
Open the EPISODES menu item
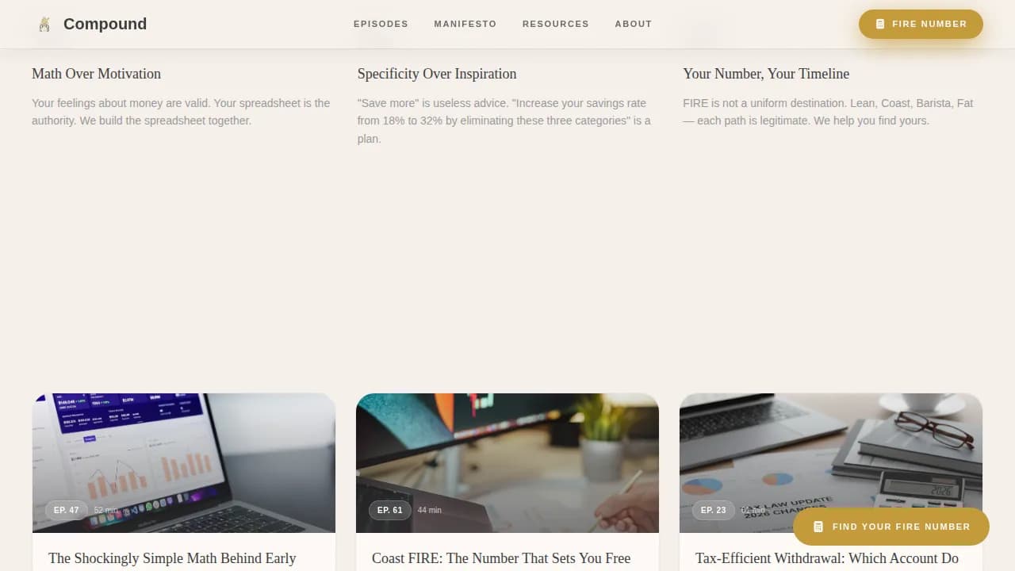pyautogui.click(x=381, y=24)
